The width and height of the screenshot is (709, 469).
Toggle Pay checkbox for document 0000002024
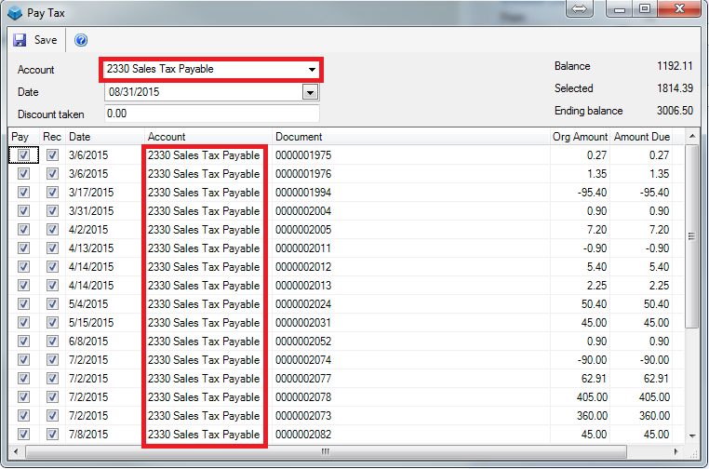(23, 304)
